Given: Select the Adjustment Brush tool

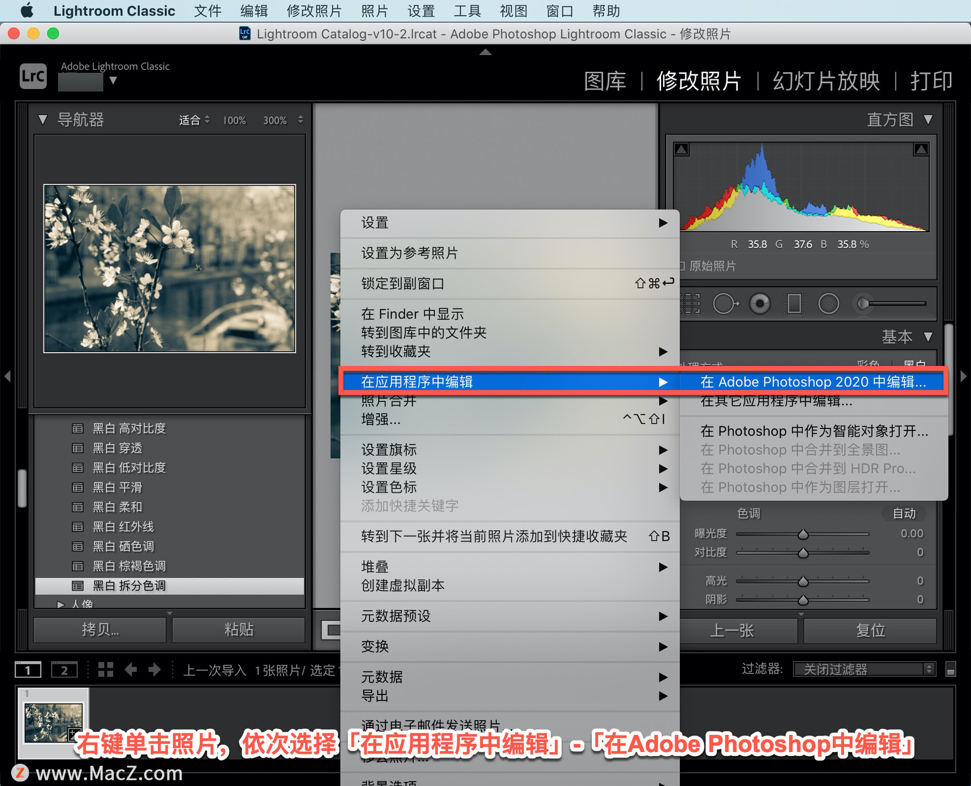Looking at the screenshot, I should (891, 303).
